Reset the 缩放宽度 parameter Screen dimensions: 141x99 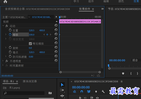(x=56, y=39)
